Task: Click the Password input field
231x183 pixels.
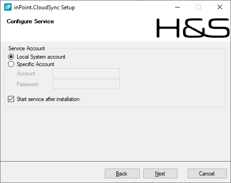Action: click(86, 84)
